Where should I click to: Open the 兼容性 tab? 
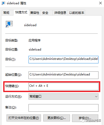pyautogui.click(x=35, y=13)
